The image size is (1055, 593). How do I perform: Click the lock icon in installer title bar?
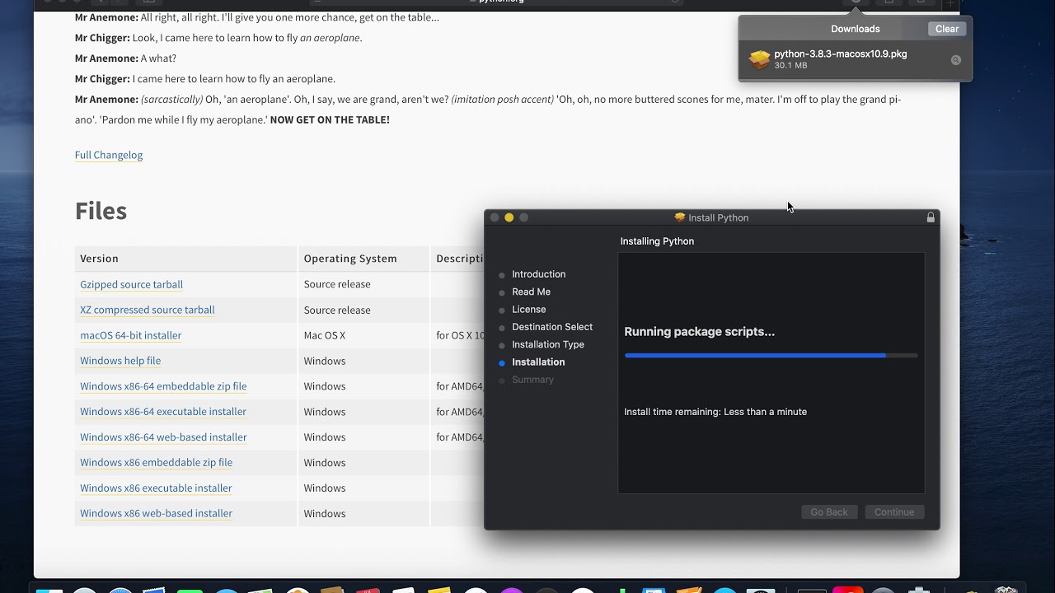pyautogui.click(x=931, y=217)
